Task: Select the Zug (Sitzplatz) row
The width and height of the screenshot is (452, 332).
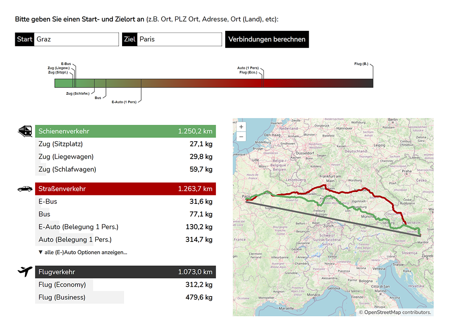Action: tap(126, 144)
